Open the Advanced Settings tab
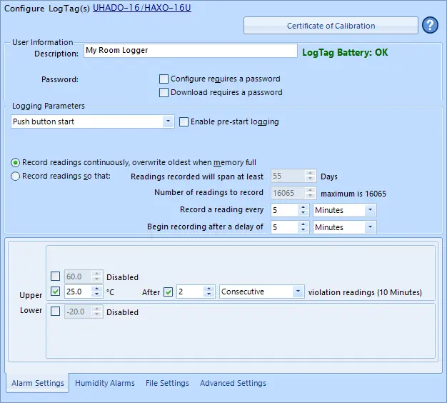This screenshot has height=403, width=447. tap(233, 383)
